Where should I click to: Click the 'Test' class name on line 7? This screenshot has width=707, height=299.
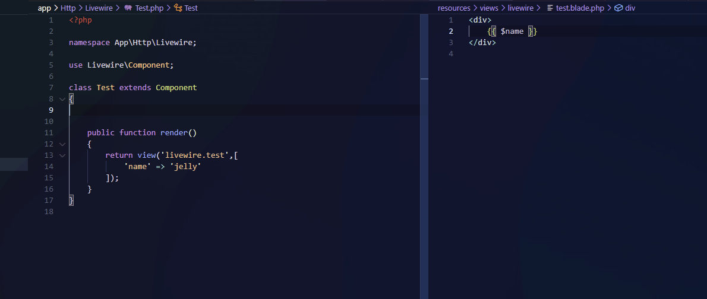106,88
